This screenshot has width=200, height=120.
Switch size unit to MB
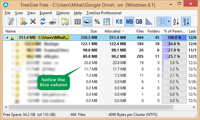point(129,21)
